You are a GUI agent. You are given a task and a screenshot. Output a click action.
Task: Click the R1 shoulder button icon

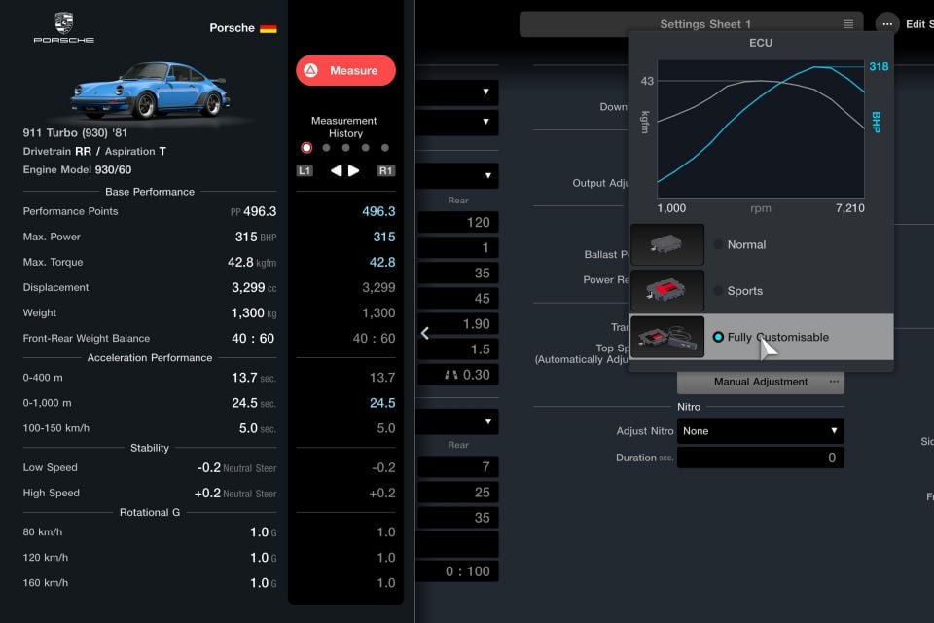point(385,171)
